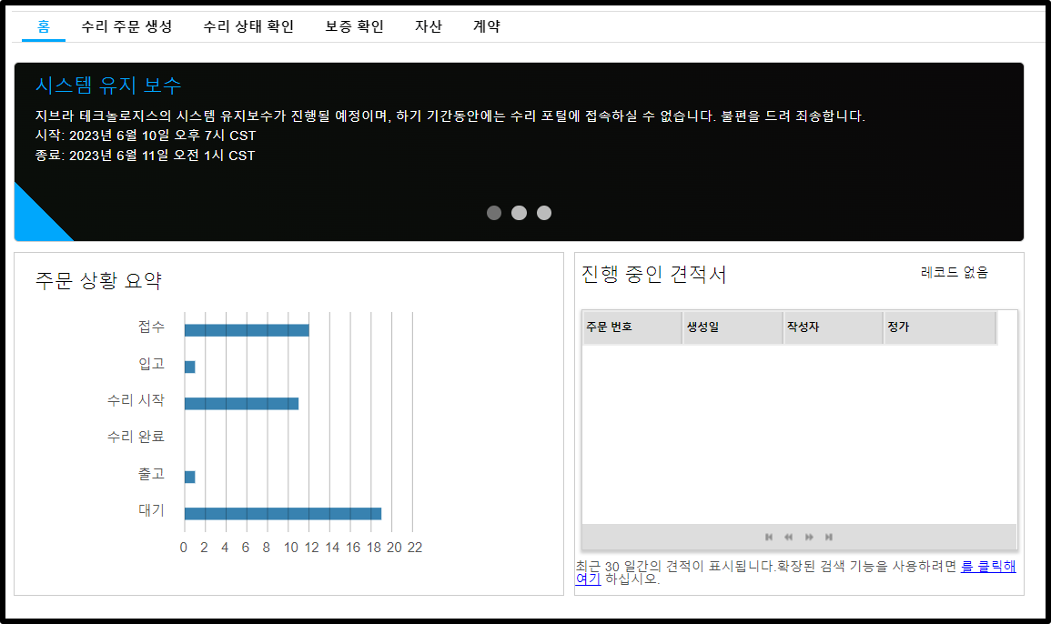Click the 시스템 유지 보수 banner title
Viewport: 1051px width, 624px height.
tap(108, 86)
